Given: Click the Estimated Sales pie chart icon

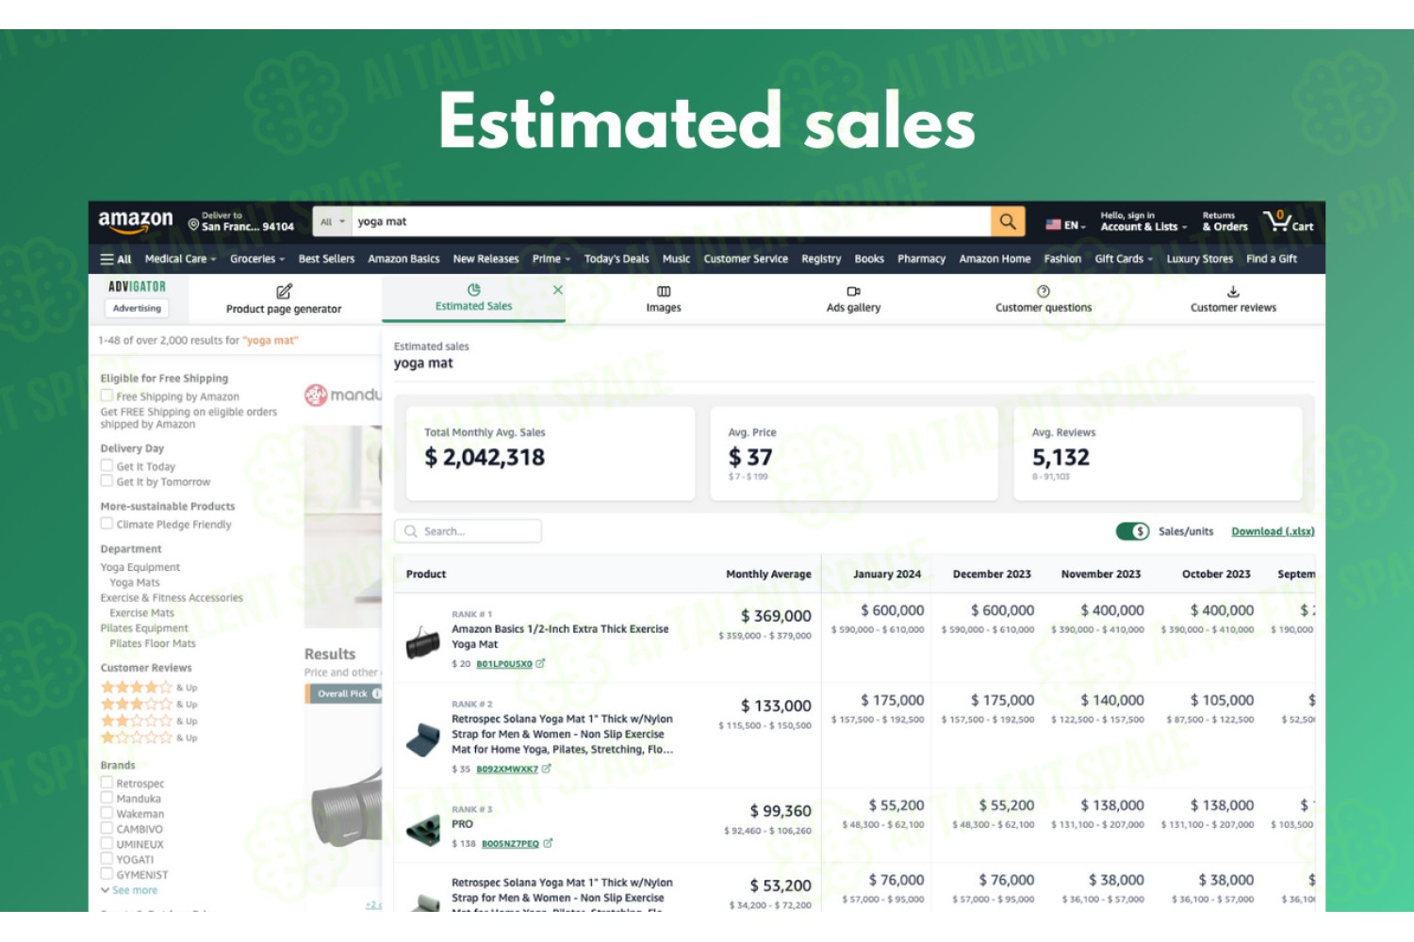Looking at the screenshot, I should click(x=473, y=289).
